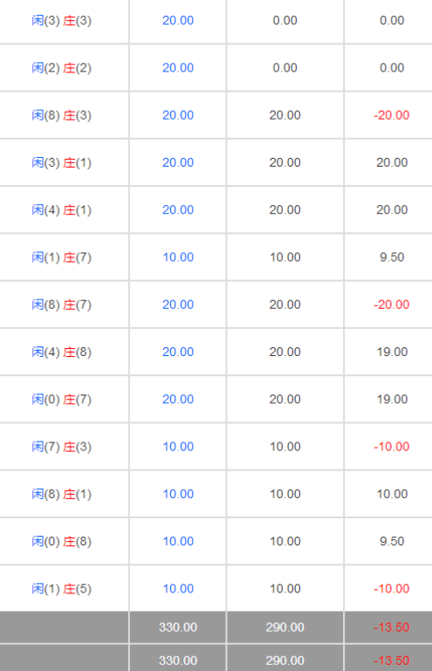Viewport: 432px width, 671px height.
Task: Open blue 10.00 link in 闲(1) 庄(5) row
Action: click(178, 589)
